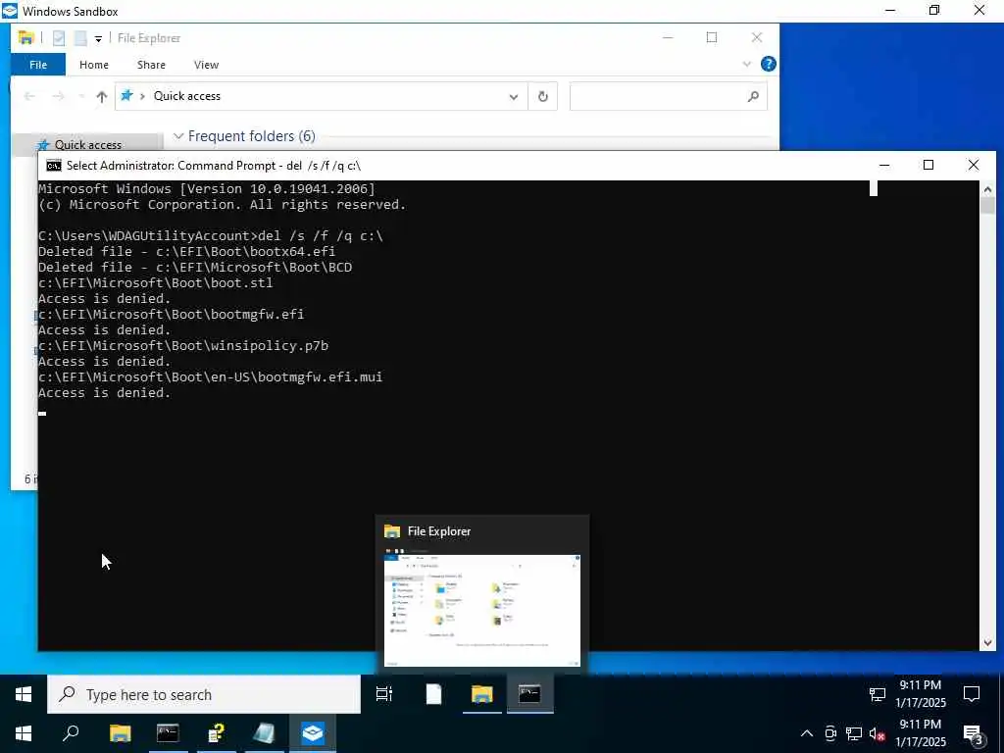Click Command Prompt icon in sandbox taskbar
1004x753 pixels.
point(529,694)
